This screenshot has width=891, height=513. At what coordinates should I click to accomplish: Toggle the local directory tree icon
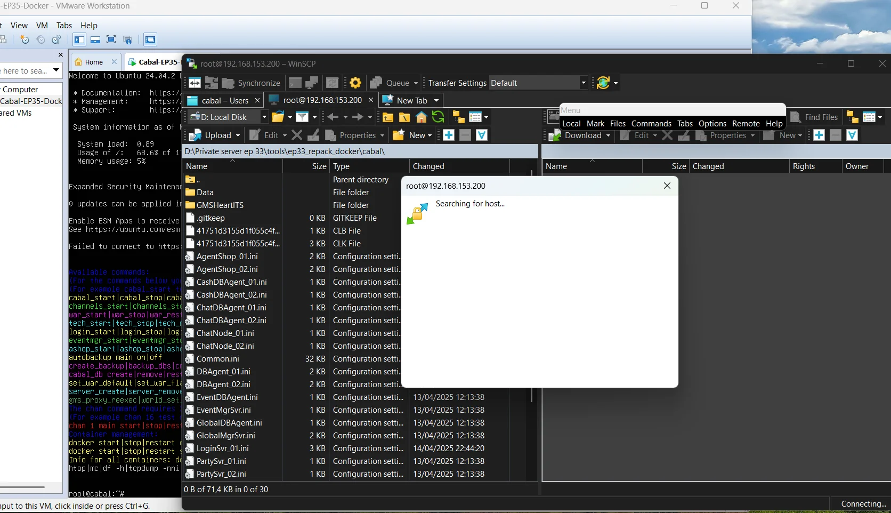click(458, 117)
